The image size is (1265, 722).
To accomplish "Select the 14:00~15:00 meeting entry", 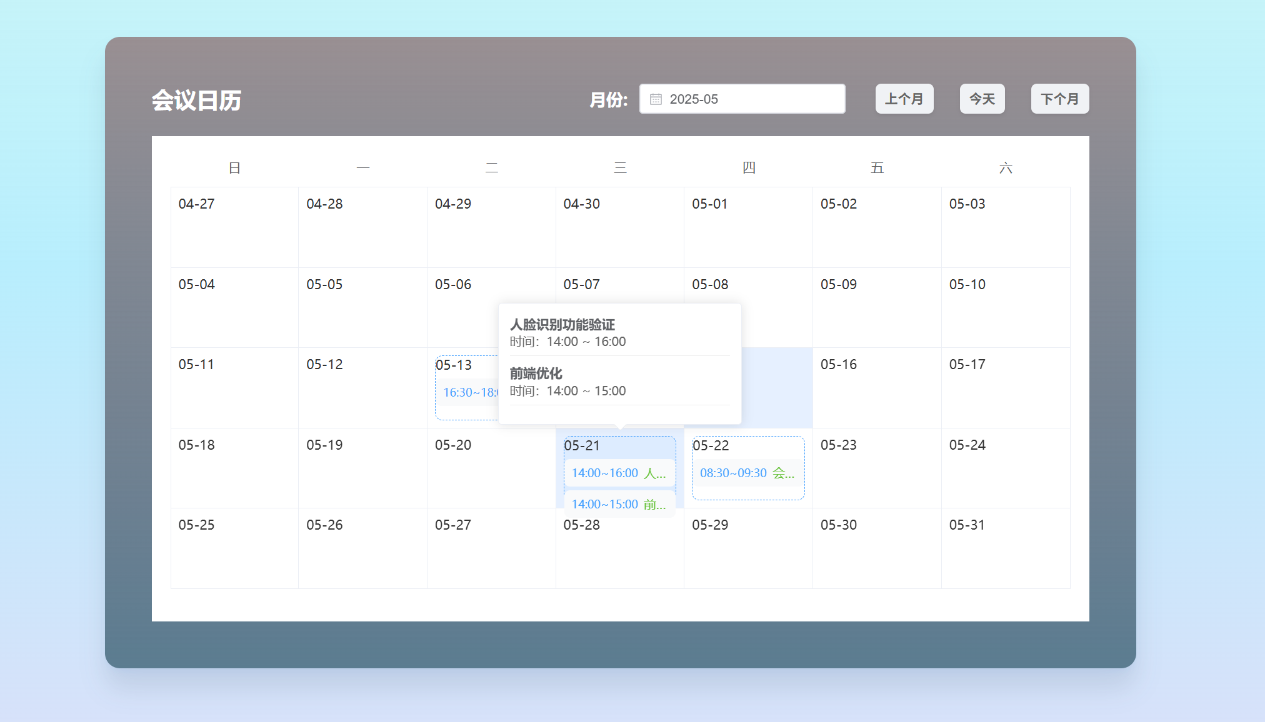I will click(x=619, y=505).
